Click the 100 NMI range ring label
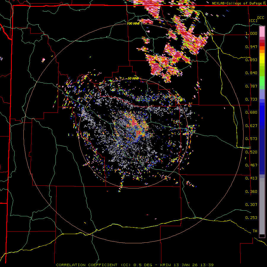267x267 pixels. [x=133, y=23]
